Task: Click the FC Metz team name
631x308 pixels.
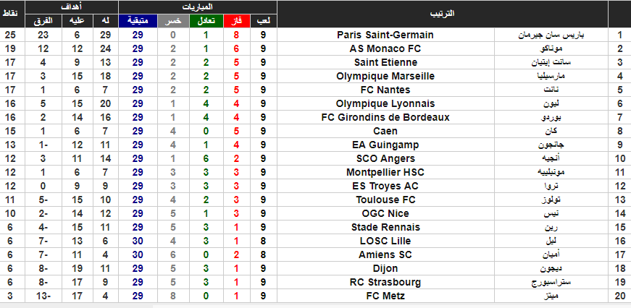Action: 385,296
